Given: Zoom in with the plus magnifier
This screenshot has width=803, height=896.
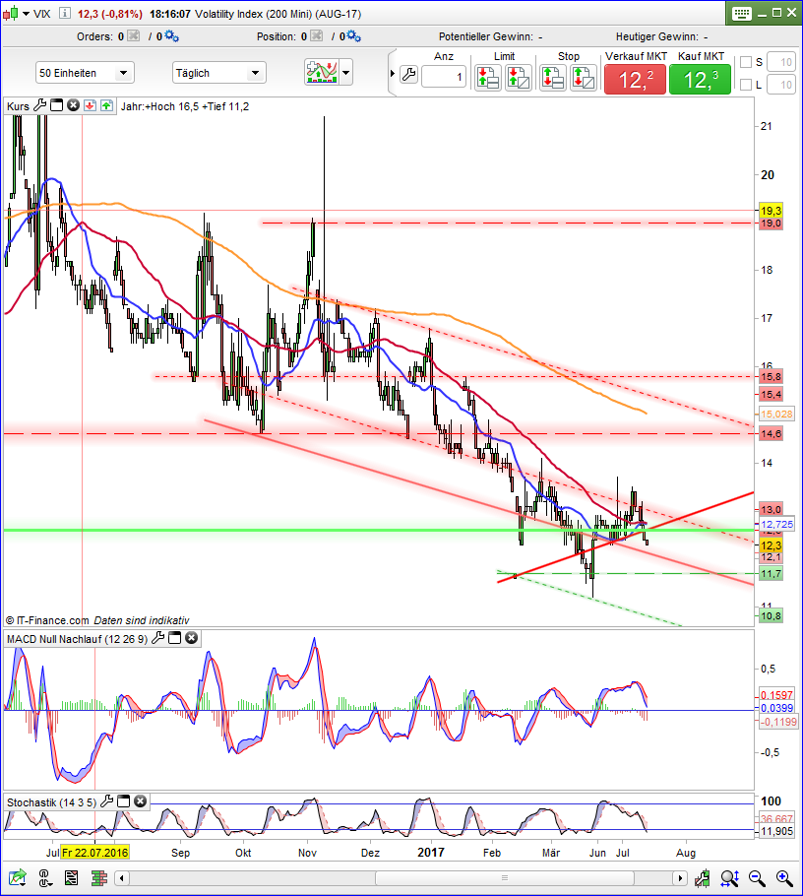Looking at the screenshot, I should [784, 877].
